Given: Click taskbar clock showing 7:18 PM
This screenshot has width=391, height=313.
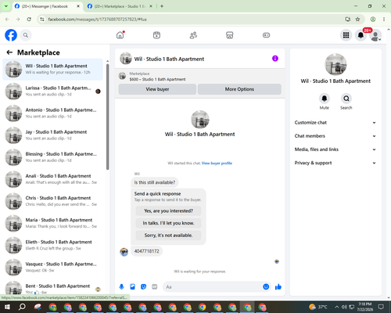Looking at the screenshot, I should point(365,307).
